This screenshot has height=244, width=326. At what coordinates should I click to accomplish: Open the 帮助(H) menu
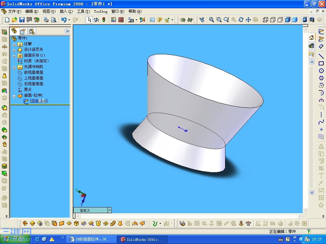click(135, 11)
